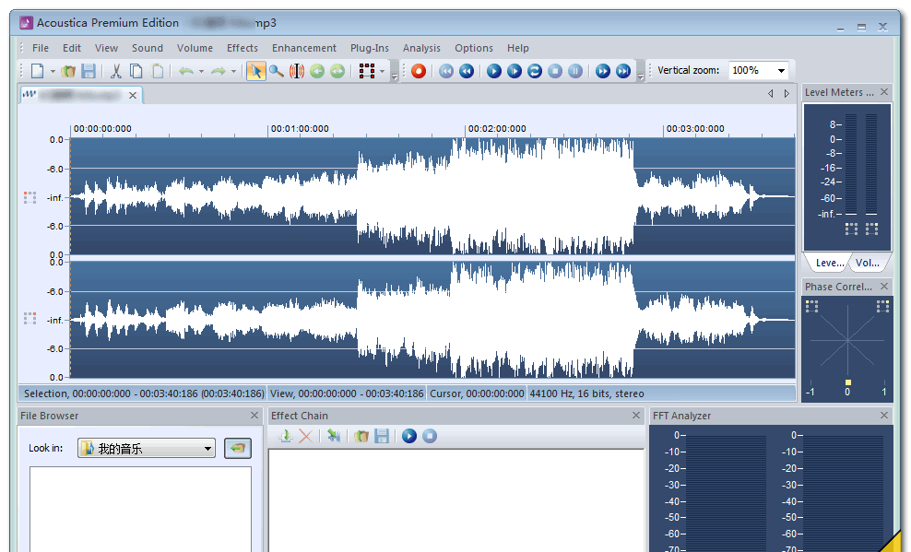This screenshot has height=552, width=911.
Task: Open the Look in folder dropdown
Action: [x=147, y=448]
